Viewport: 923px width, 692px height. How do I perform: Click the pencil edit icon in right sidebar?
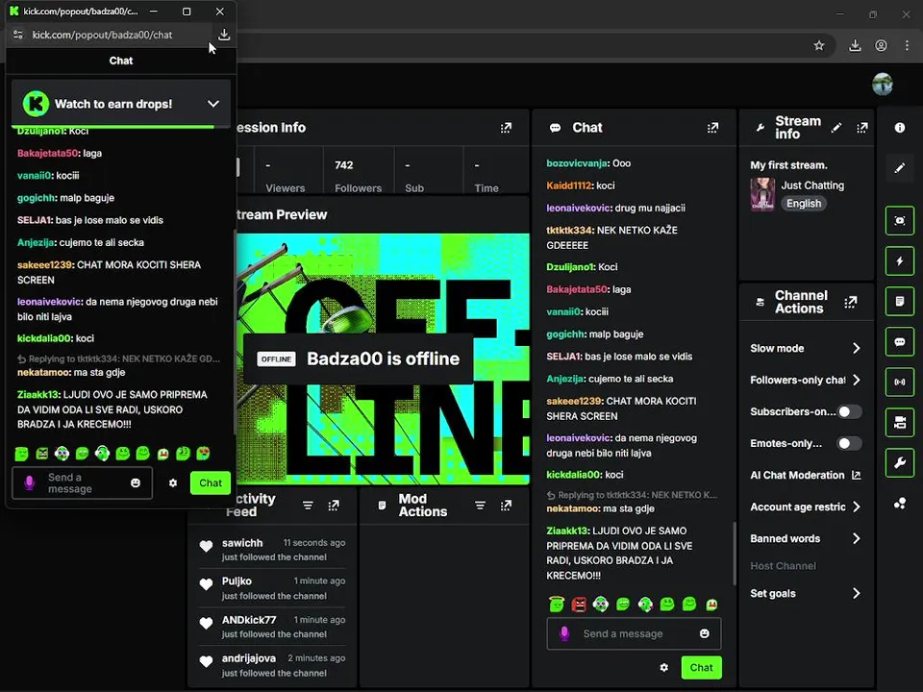coord(900,168)
